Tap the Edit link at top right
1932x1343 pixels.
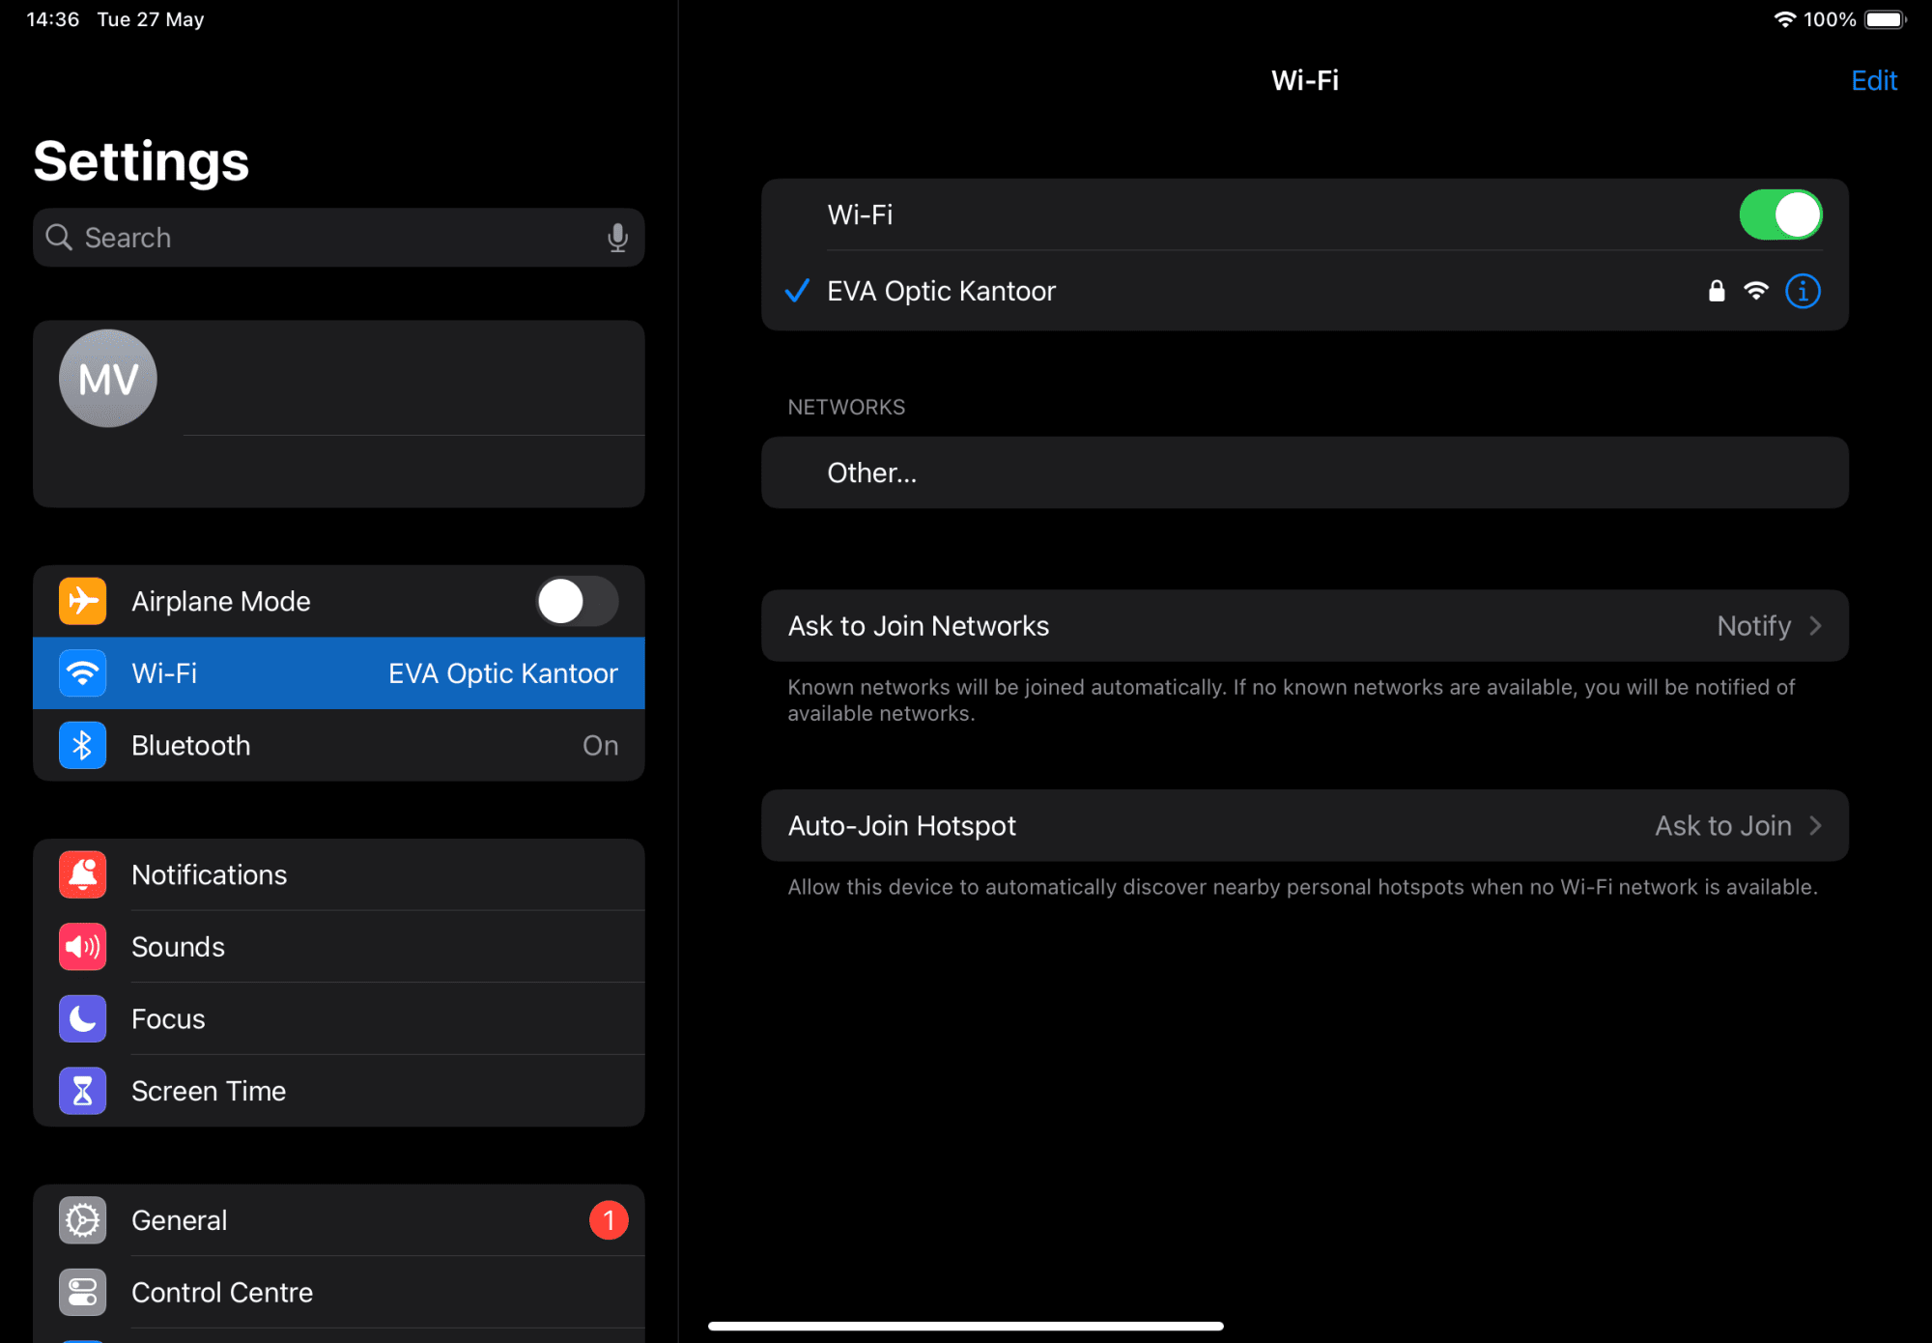click(x=1874, y=80)
